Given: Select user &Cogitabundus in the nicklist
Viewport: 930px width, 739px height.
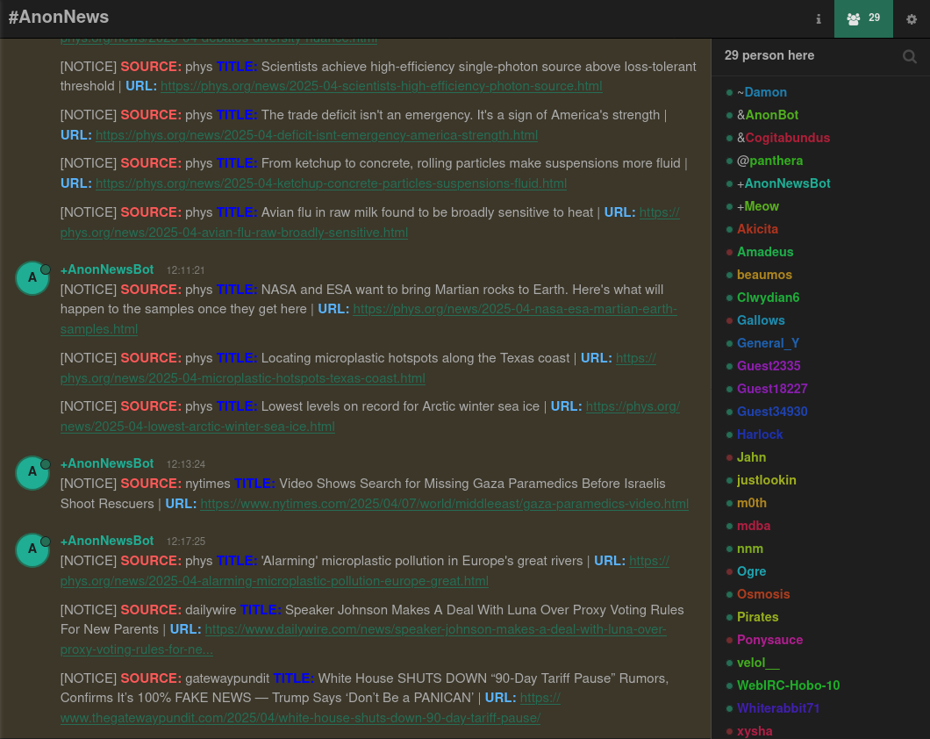Looking at the screenshot, I should click(783, 138).
